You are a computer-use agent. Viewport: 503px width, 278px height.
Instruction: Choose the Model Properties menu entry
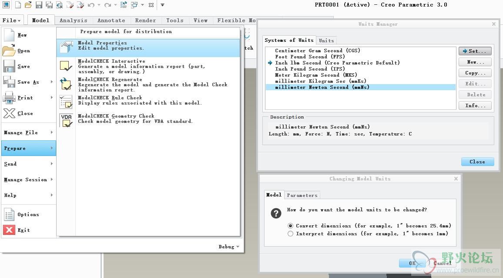[x=148, y=48]
